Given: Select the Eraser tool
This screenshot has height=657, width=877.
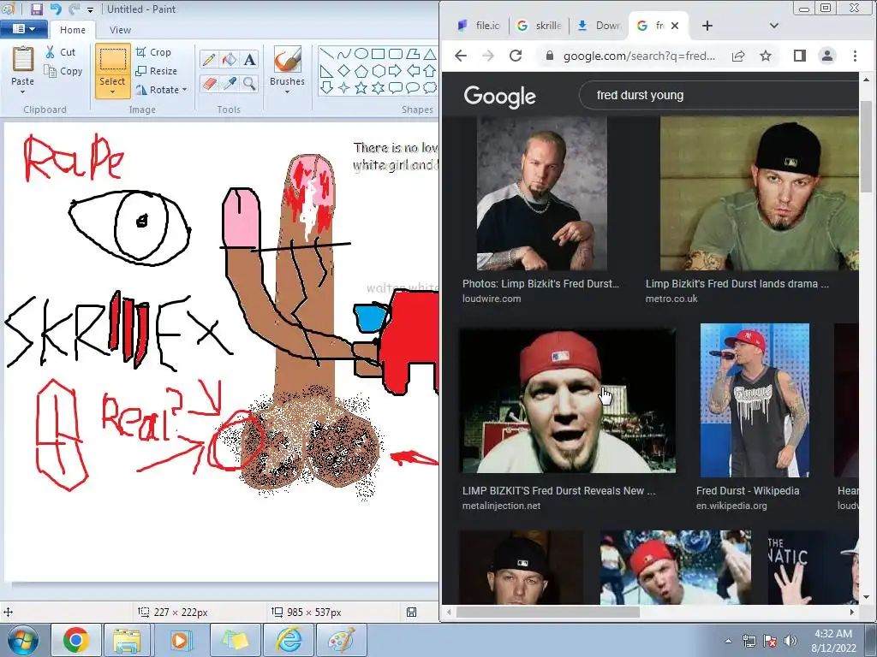Looking at the screenshot, I should [x=209, y=83].
